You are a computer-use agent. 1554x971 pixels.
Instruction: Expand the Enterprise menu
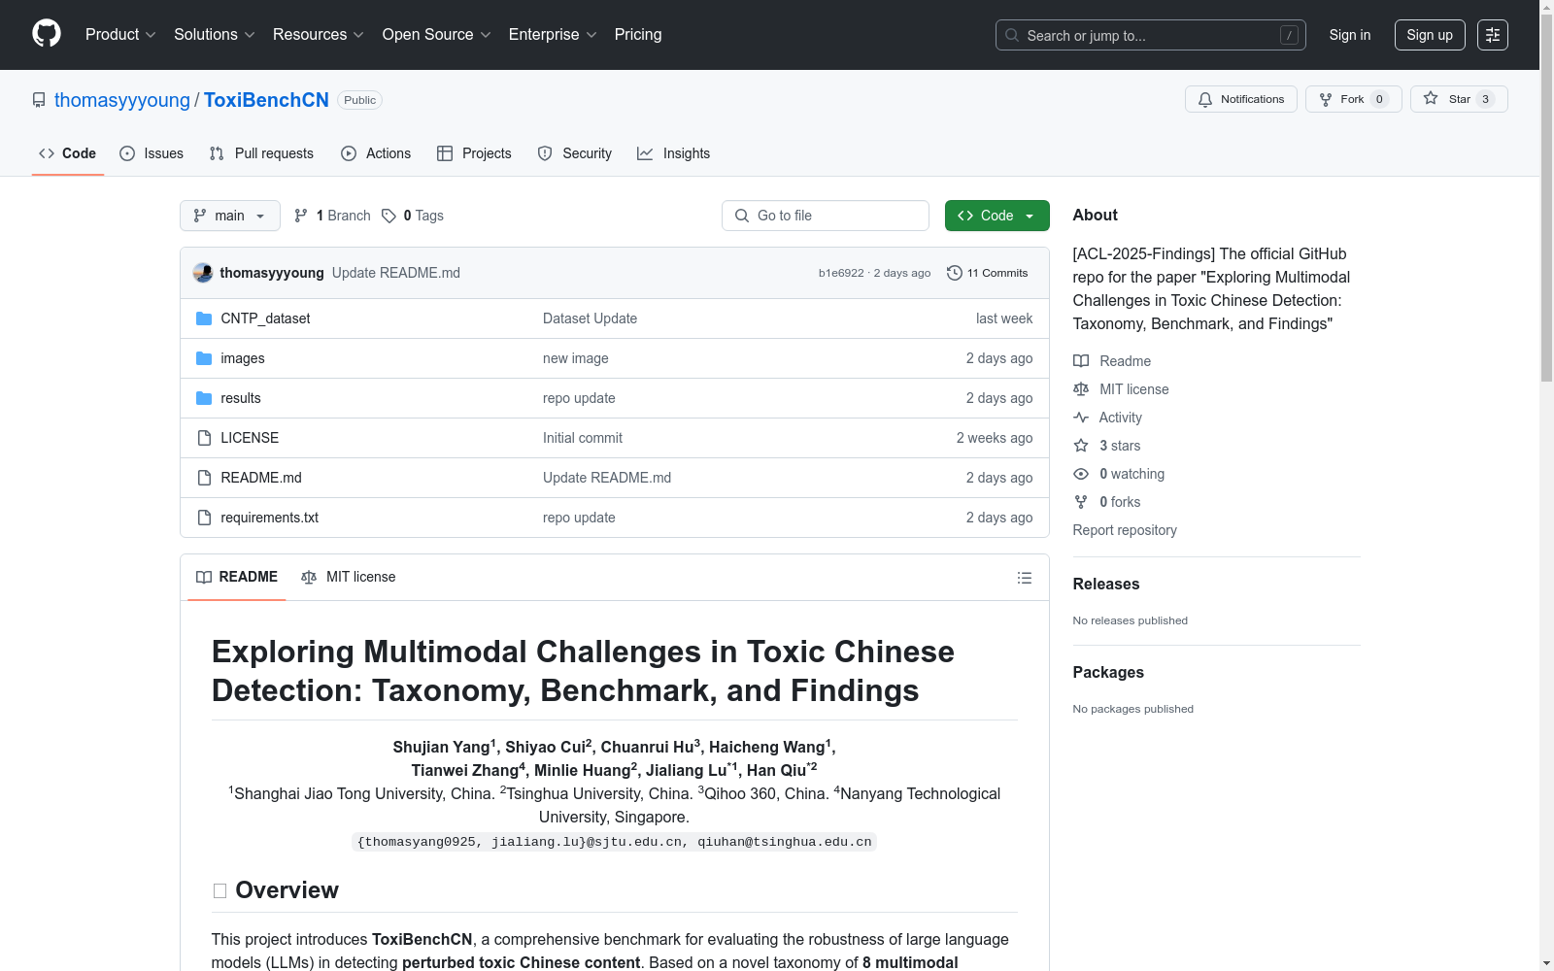(x=553, y=35)
